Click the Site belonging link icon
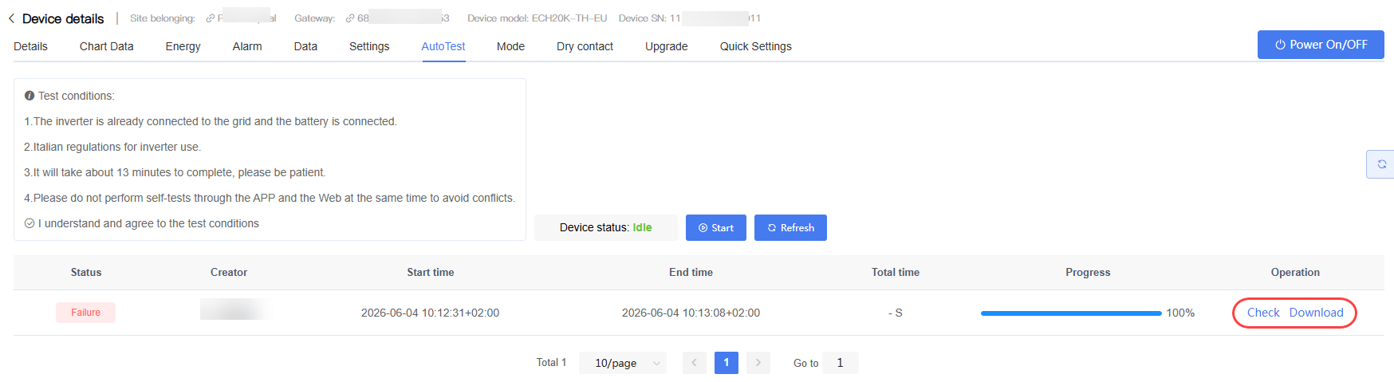The height and width of the screenshot is (382, 1394). pyautogui.click(x=210, y=18)
